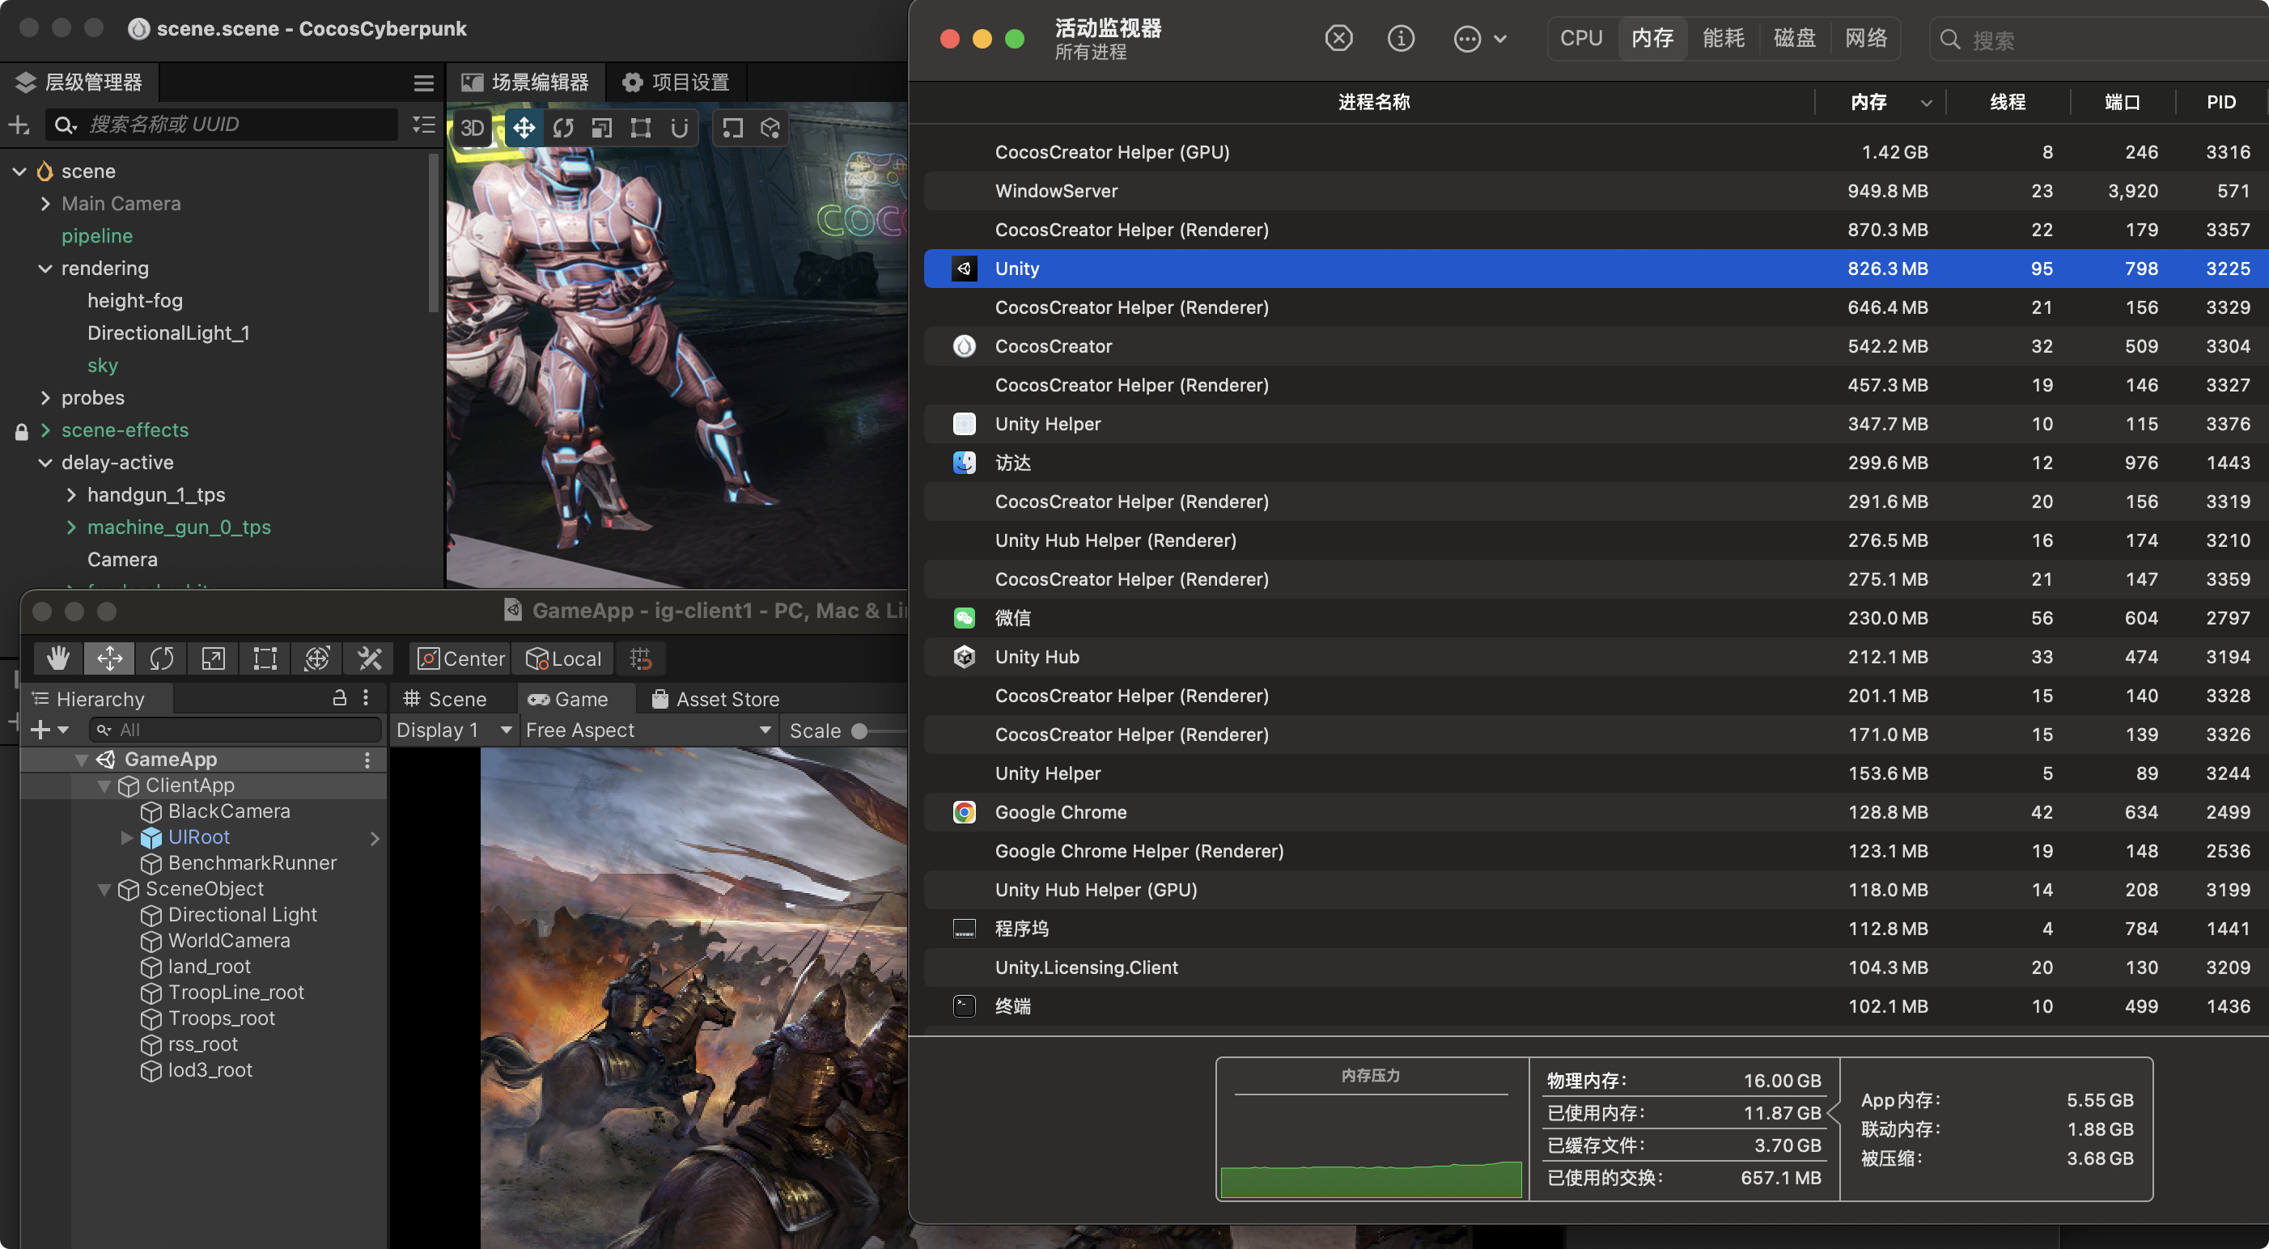Sort by the 线程 column header
The image size is (2269, 1249).
[2008, 102]
